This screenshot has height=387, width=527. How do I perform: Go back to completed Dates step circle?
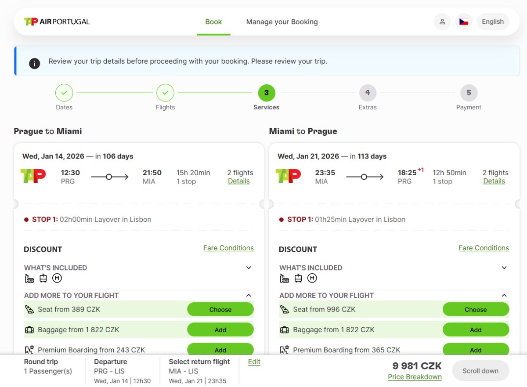click(x=64, y=93)
